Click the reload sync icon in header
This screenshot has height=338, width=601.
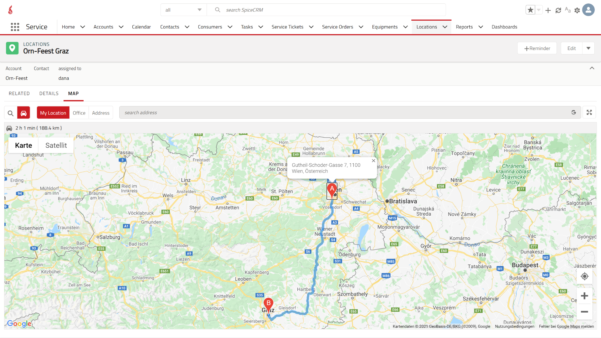point(558,10)
